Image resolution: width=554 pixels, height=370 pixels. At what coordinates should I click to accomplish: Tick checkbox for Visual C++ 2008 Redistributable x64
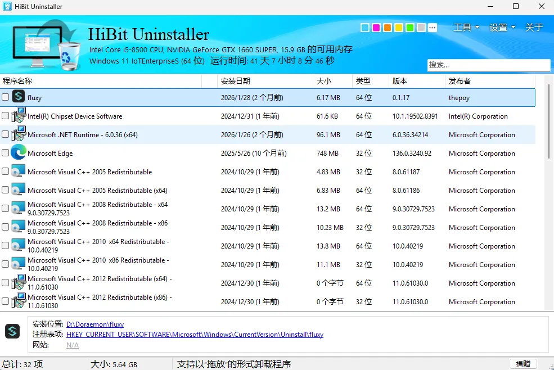[5, 208]
